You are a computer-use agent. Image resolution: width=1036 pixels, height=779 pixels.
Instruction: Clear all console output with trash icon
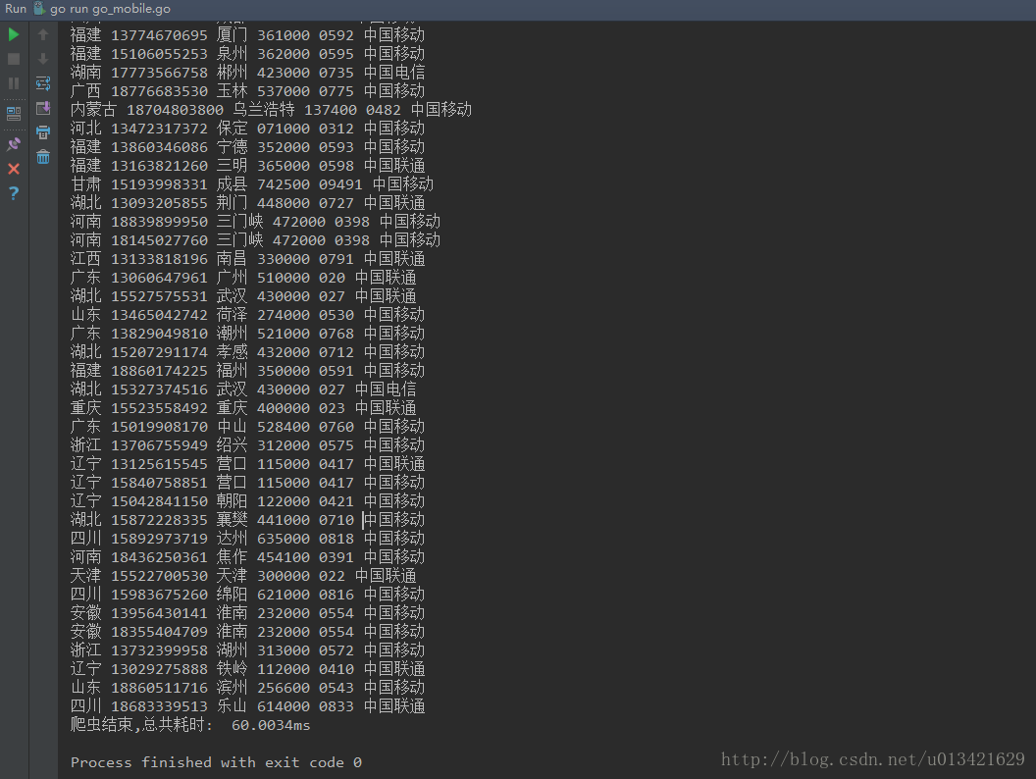(x=43, y=157)
